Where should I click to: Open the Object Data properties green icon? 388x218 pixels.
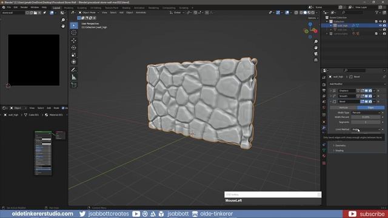[x=324, y=150]
